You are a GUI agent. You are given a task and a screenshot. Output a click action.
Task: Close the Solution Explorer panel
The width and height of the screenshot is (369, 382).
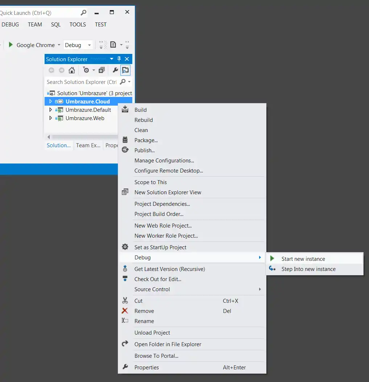(127, 59)
